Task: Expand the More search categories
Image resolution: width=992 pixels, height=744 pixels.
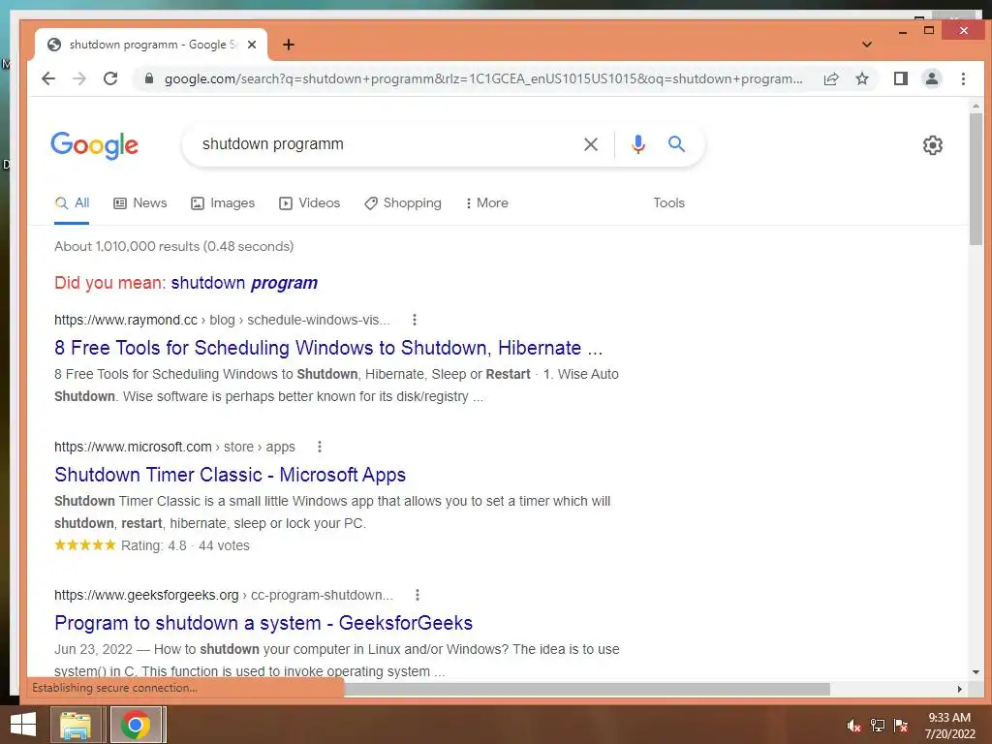Action: pos(486,203)
